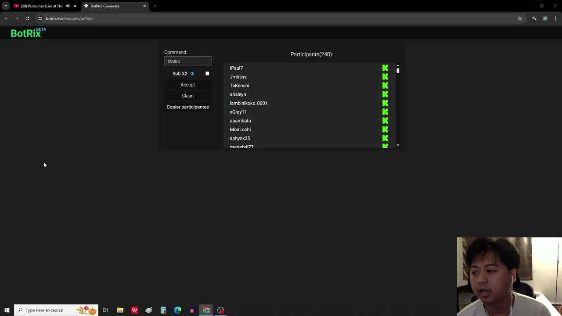Click the Kick icon beside ahaleyn
The width and height of the screenshot is (562, 316).
(x=385, y=94)
